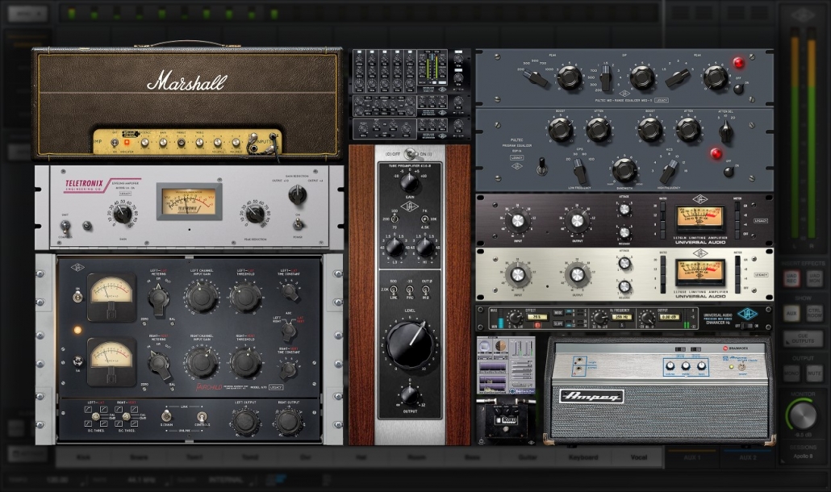Toggle the LA-2A Power switch
The image size is (831, 492).
pyautogui.click(x=298, y=223)
